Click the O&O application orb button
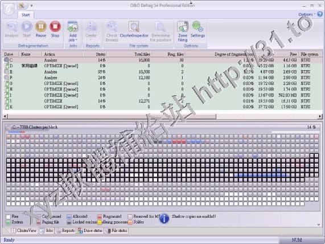 pos(9,9)
